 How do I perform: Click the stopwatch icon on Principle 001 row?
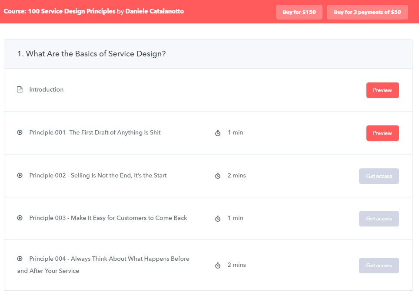point(218,133)
